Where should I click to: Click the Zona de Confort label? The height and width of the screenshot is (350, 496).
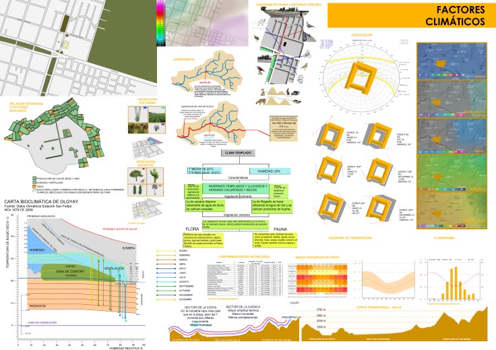coord(67,271)
